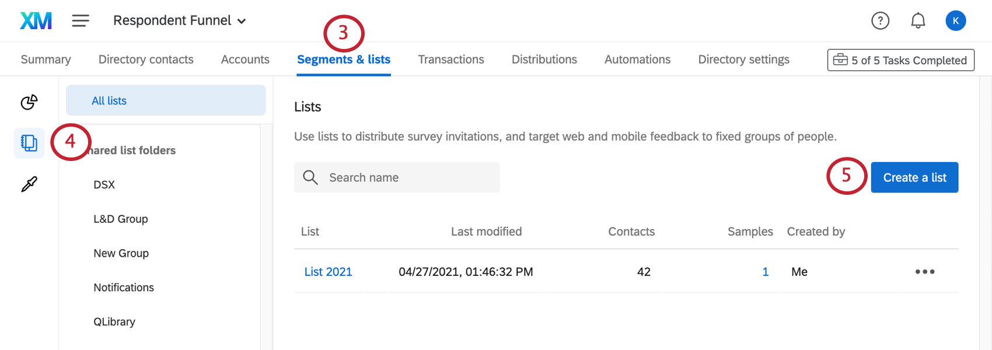
Task: Switch to the Directory contacts tab
Action: (x=146, y=60)
